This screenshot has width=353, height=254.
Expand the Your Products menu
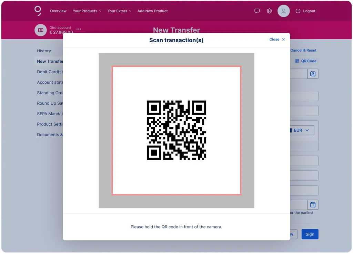[x=87, y=11]
